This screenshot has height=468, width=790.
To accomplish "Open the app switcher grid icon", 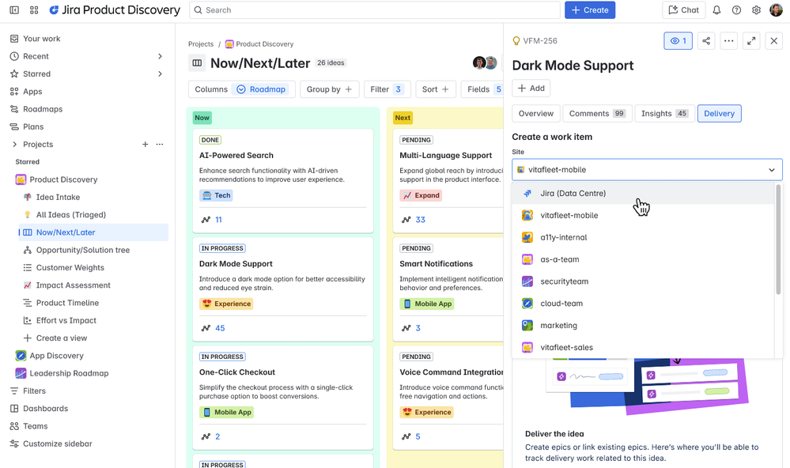I will click(x=34, y=10).
